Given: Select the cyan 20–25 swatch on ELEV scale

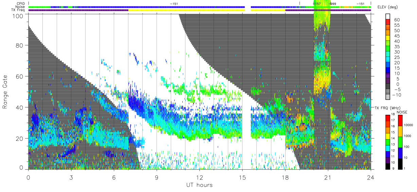Looking at the screenshot, I should point(388,60).
